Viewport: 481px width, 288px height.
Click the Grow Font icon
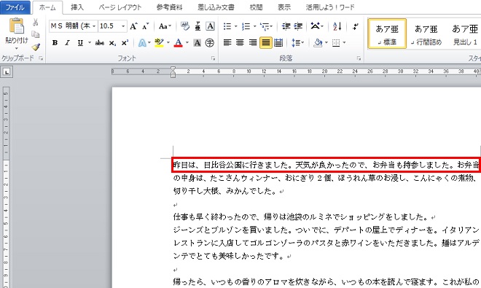(x=133, y=26)
